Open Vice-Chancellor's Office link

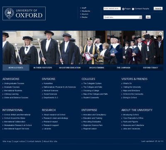(x=133, y=118)
